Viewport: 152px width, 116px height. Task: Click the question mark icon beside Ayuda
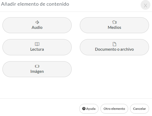(x=84, y=109)
